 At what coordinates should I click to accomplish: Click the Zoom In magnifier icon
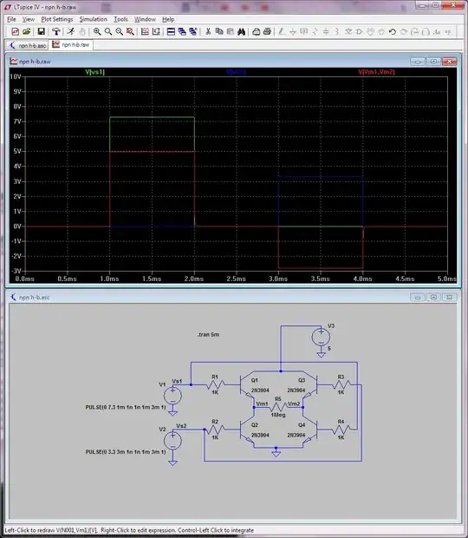coord(97,31)
